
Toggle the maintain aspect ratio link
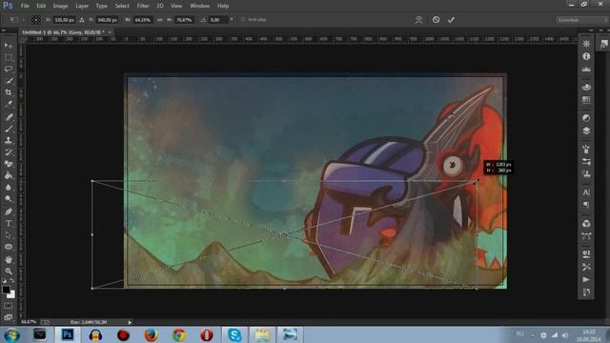[x=160, y=19]
